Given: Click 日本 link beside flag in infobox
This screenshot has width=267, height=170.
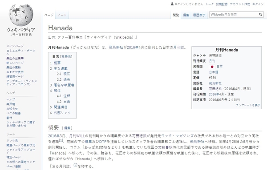Looking at the screenshot, I should (x=219, y=67).
